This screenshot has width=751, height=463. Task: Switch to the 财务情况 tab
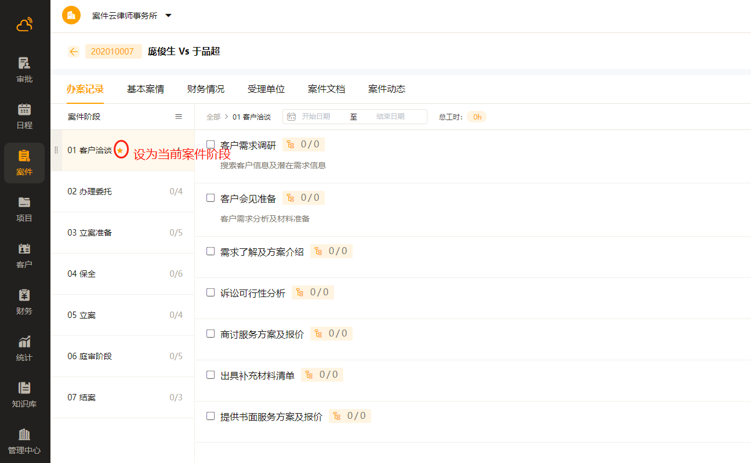click(x=205, y=89)
